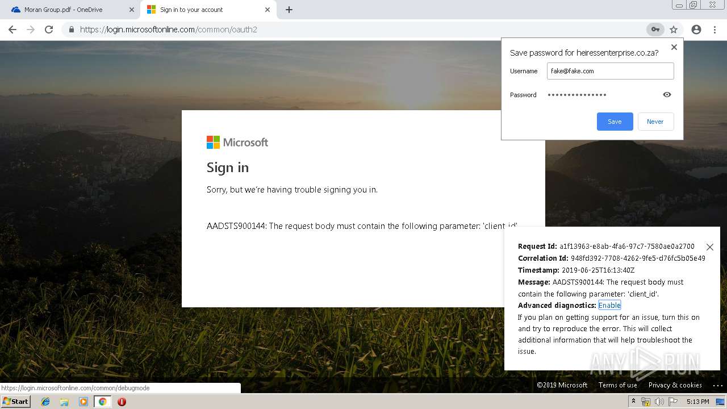Choose Never for saving password

tap(655, 122)
